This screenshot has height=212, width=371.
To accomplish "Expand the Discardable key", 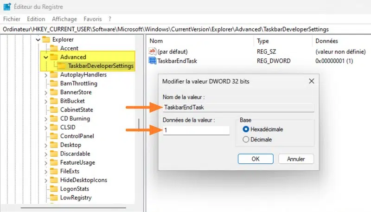I will 45,154.
